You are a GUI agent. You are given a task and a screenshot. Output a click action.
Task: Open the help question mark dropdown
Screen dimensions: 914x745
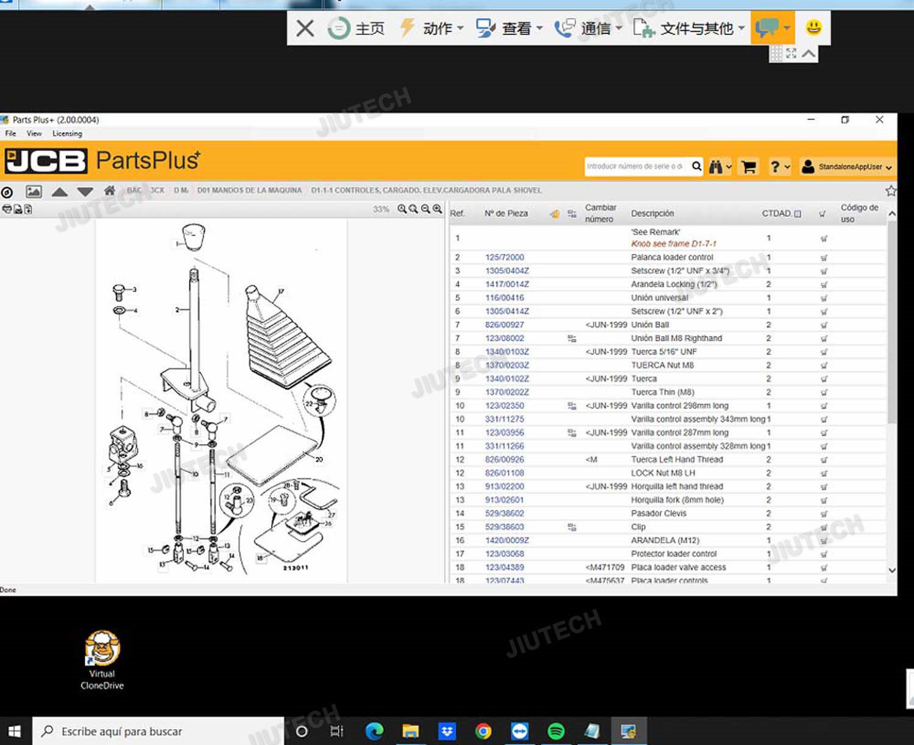point(779,167)
